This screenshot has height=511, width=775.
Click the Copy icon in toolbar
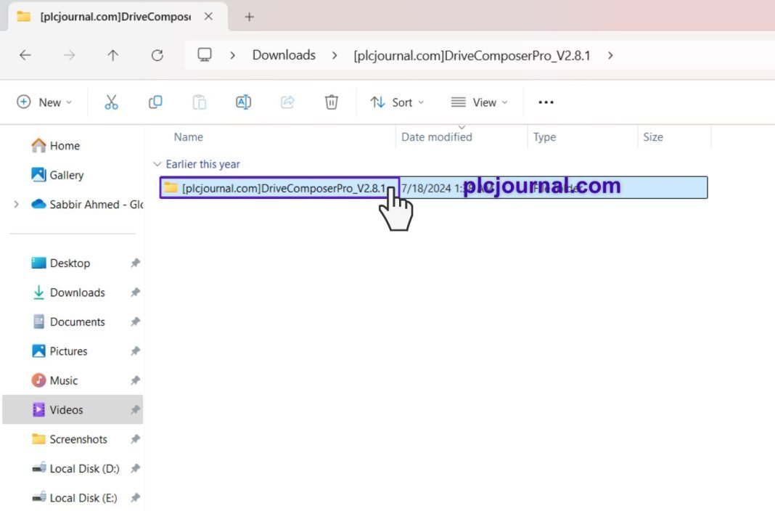coord(155,102)
